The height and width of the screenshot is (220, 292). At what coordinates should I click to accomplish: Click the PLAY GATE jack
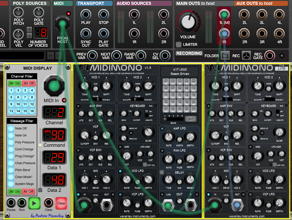[x=103, y=34]
